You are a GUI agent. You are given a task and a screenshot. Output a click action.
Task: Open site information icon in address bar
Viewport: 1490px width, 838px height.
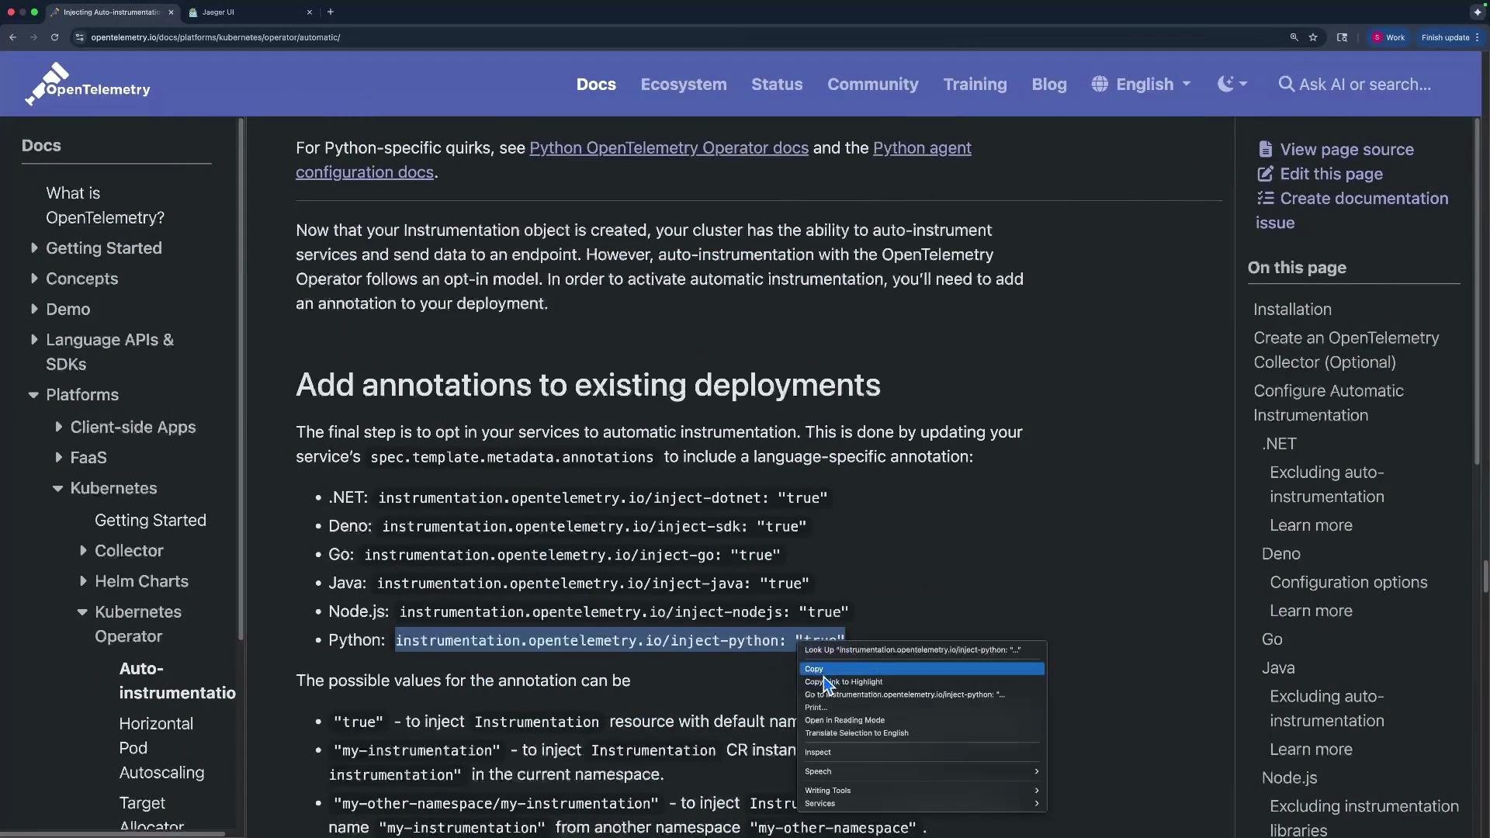click(79, 37)
